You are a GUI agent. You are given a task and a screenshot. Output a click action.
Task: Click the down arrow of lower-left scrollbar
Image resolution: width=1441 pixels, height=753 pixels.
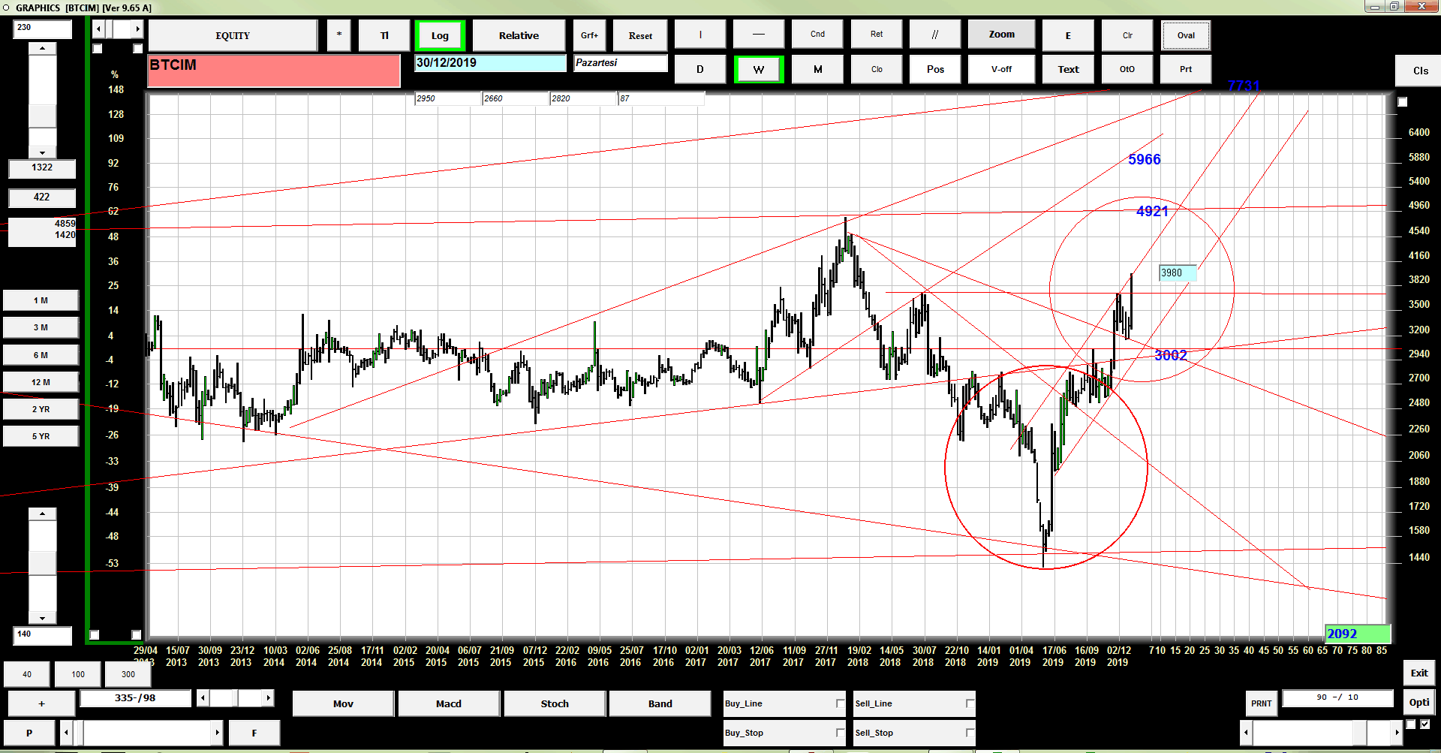42,619
